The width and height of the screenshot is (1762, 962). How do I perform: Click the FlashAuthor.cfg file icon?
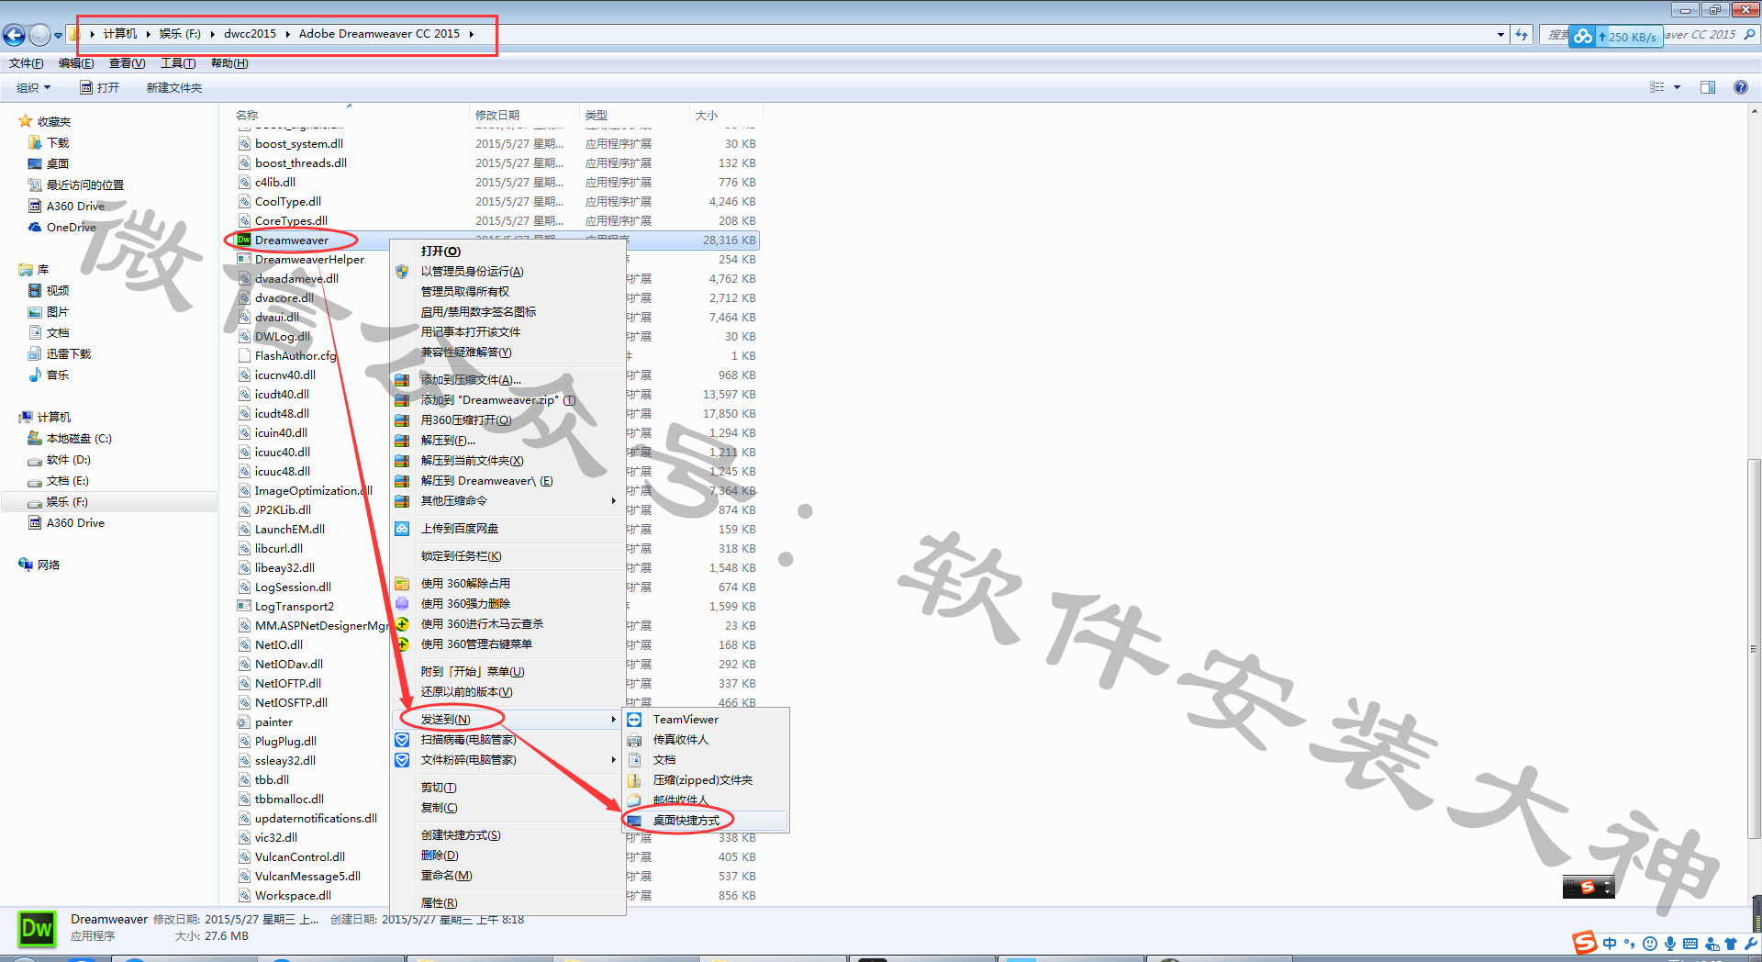pos(244,355)
